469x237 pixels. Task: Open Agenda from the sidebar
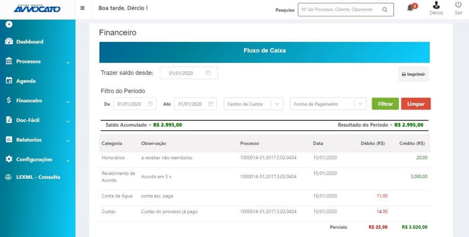26,81
